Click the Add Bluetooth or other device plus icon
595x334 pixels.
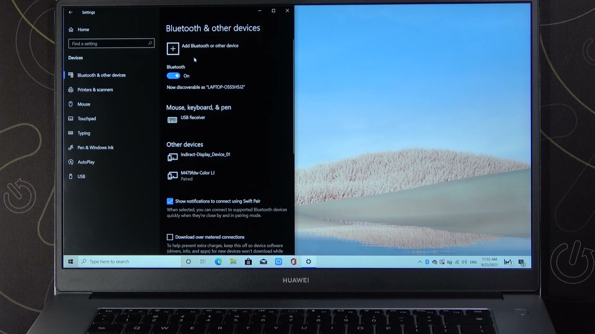[172, 48]
